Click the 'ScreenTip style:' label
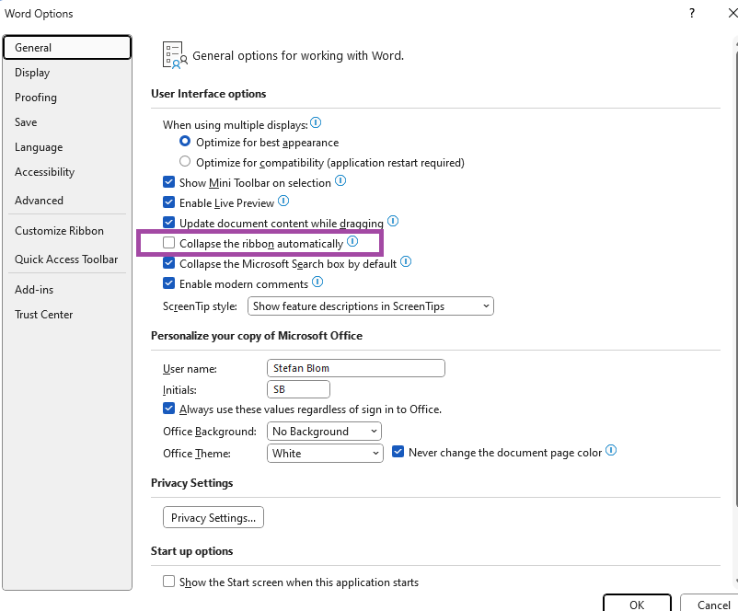This screenshot has height=611, width=738. point(200,306)
